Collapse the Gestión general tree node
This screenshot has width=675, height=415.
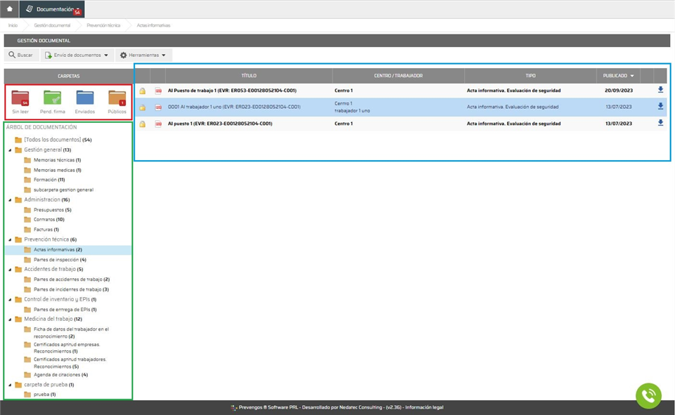(9, 150)
